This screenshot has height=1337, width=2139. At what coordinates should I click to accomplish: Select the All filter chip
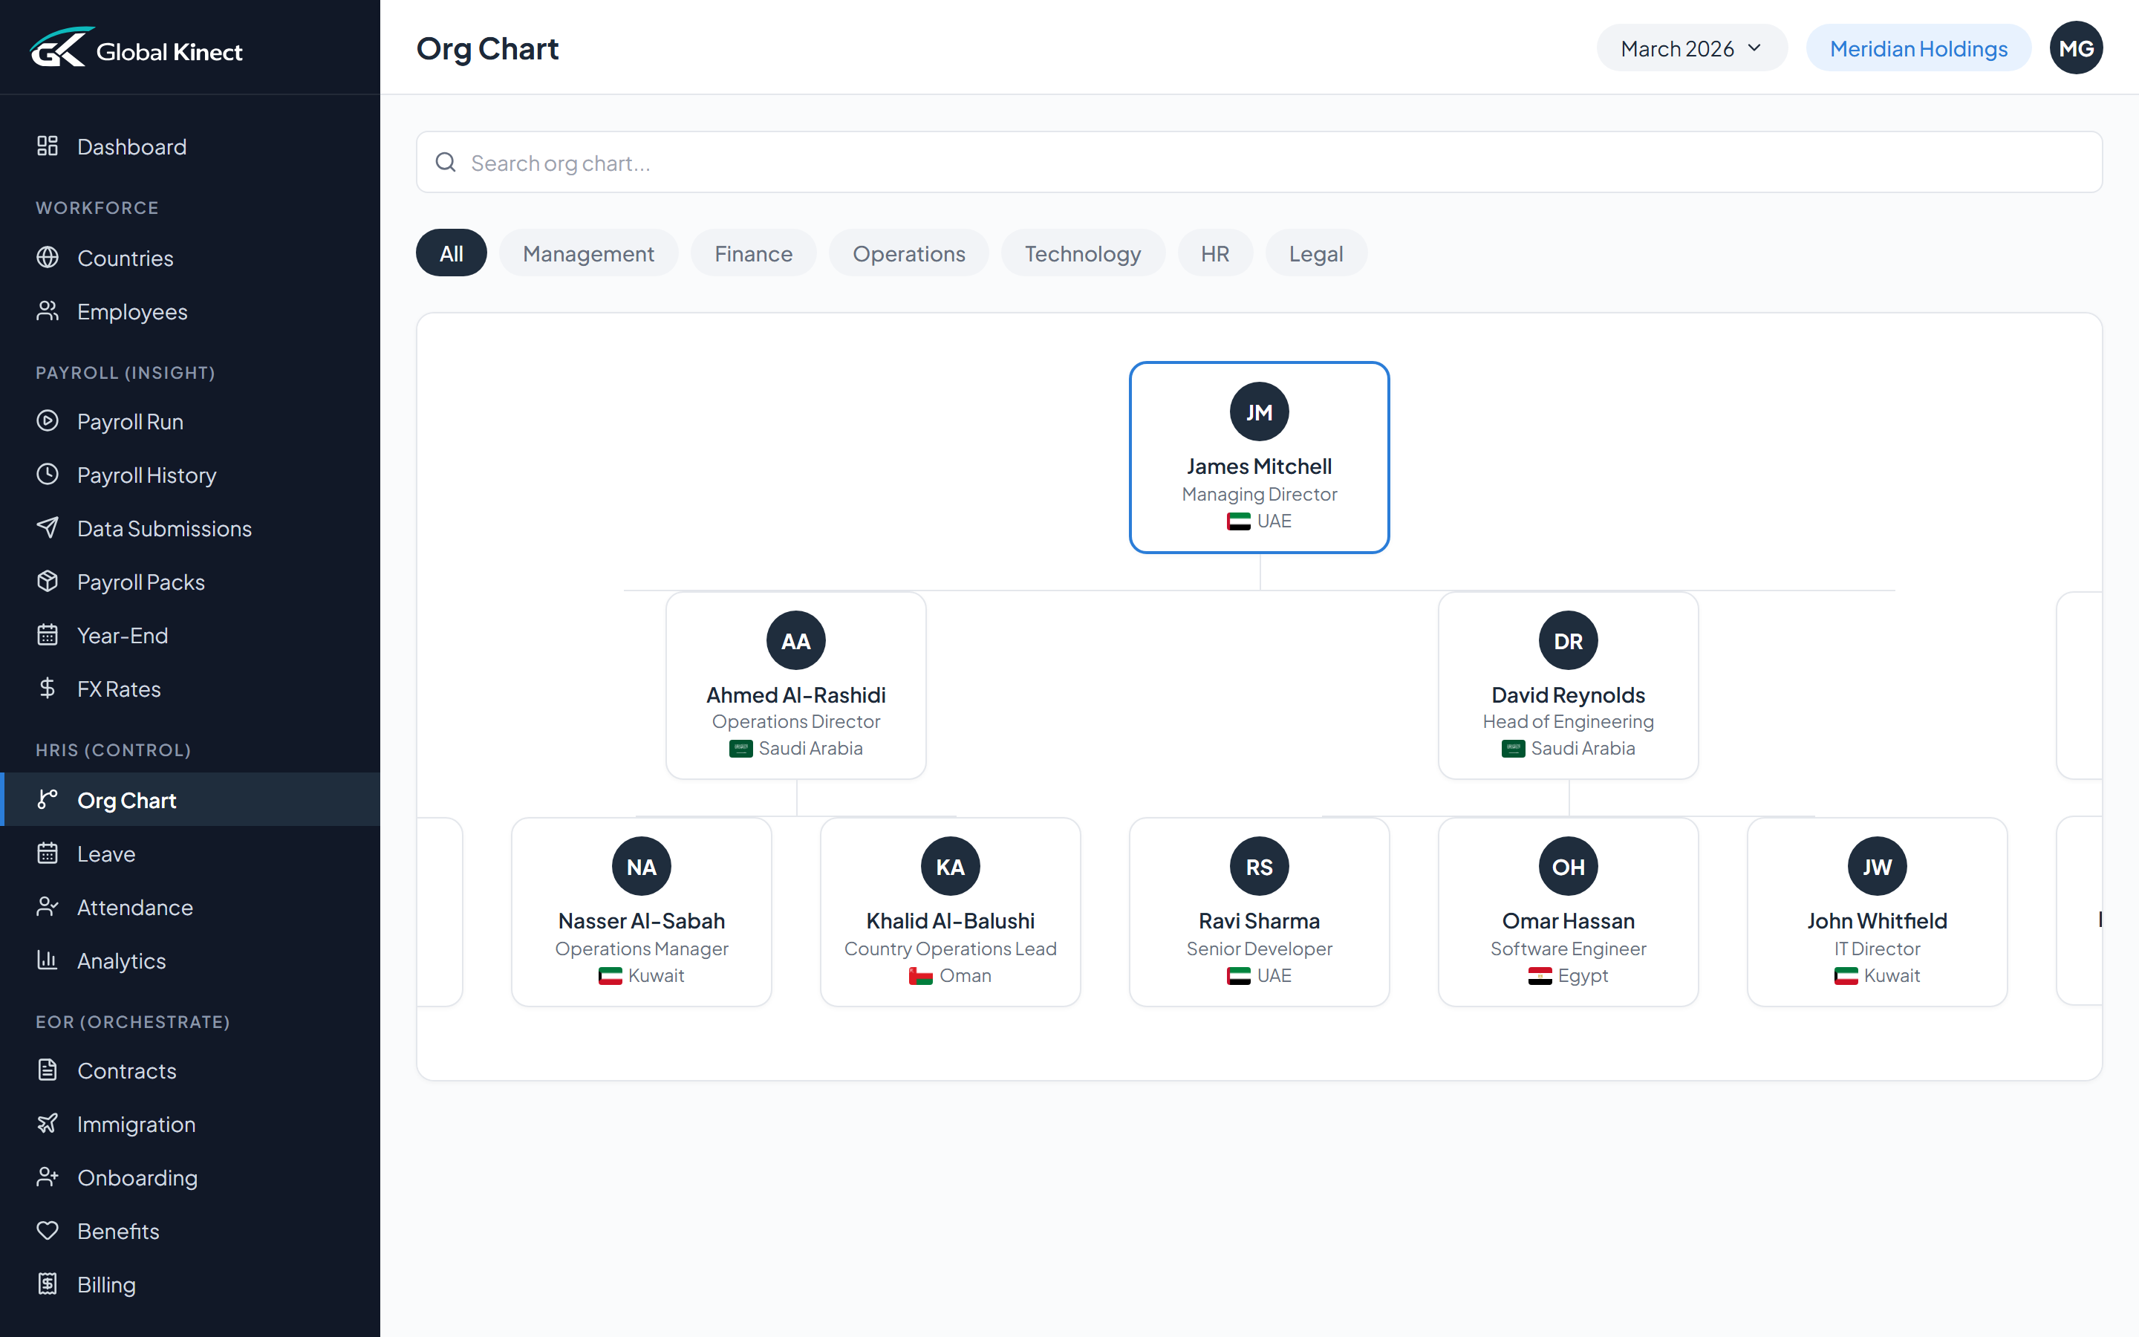[x=451, y=252]
